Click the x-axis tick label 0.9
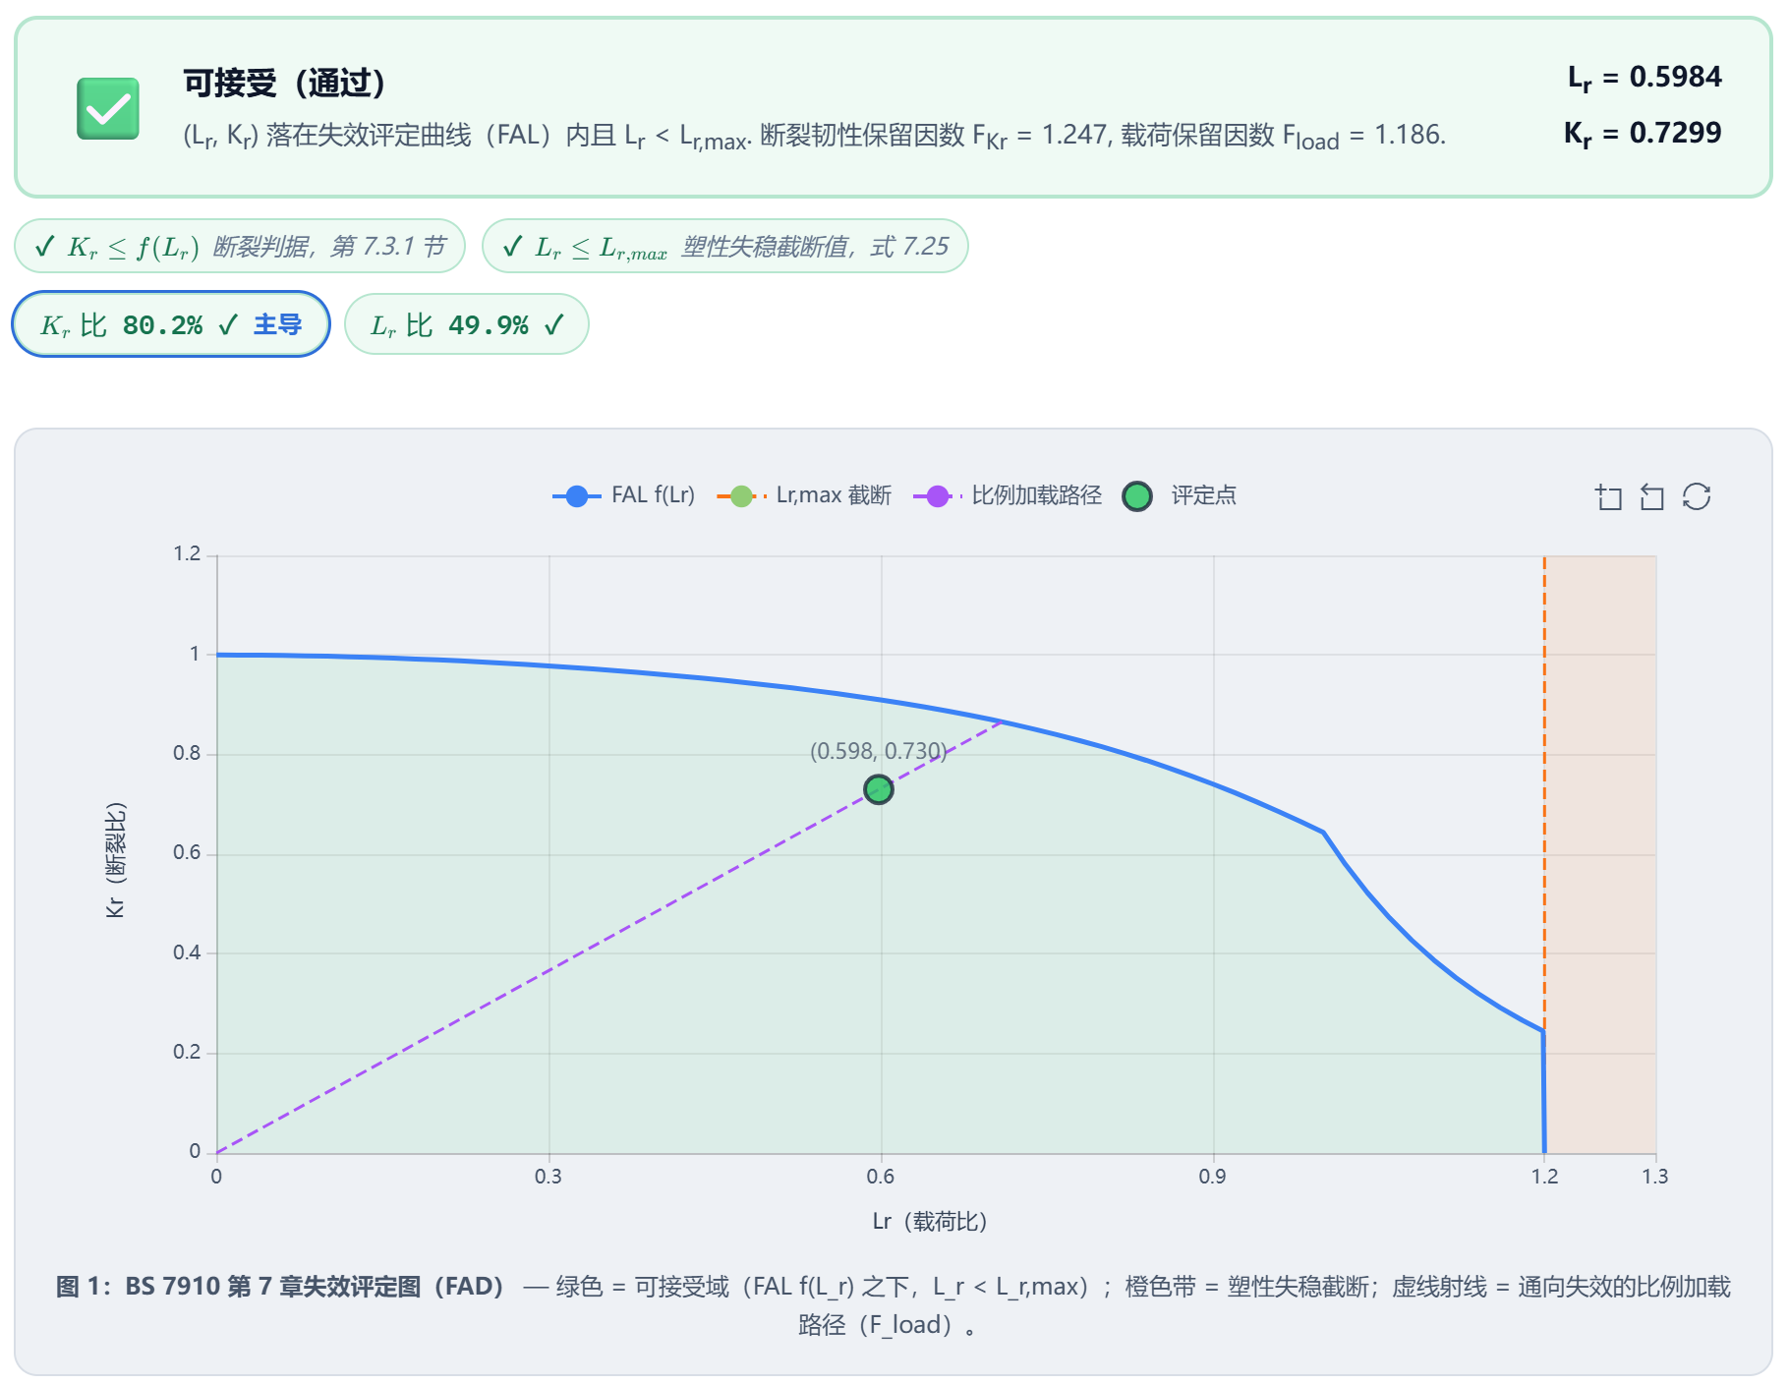Screen dimensions: 1789x1384 pyautogui.click(x=1213, y=1177)
